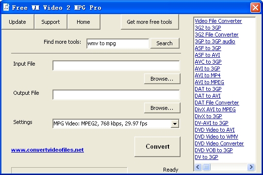
Task: Open the DAT File Converter link
Action: coord(217,103)
